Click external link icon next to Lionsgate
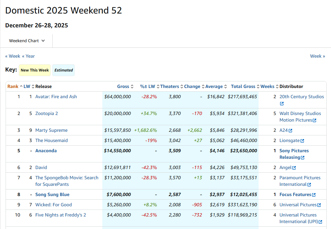 pos(302,141)
